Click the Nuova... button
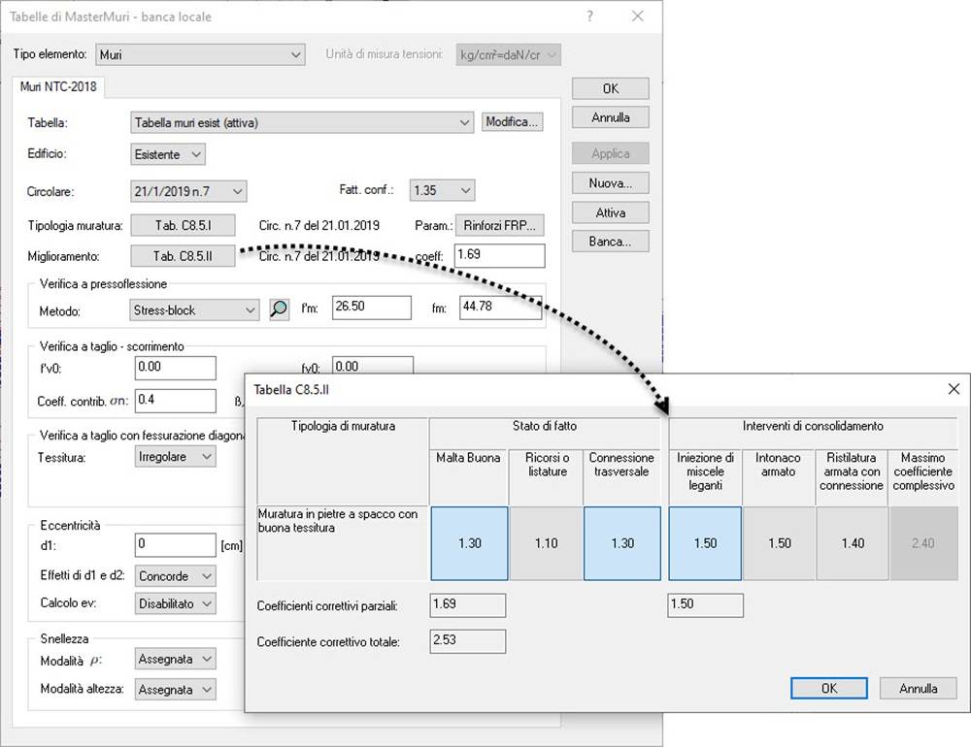The height and width of the screenshot is (747, 971). [610, 183]
